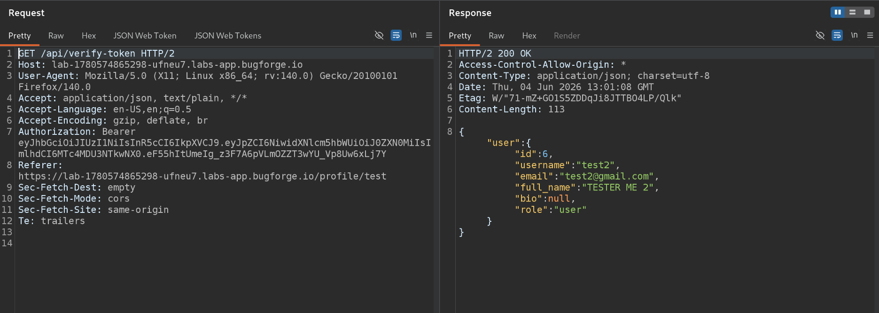This screenshot has width=879, height=313.
Task: Click the Accept: application/json header line
Action: (132, 98)
